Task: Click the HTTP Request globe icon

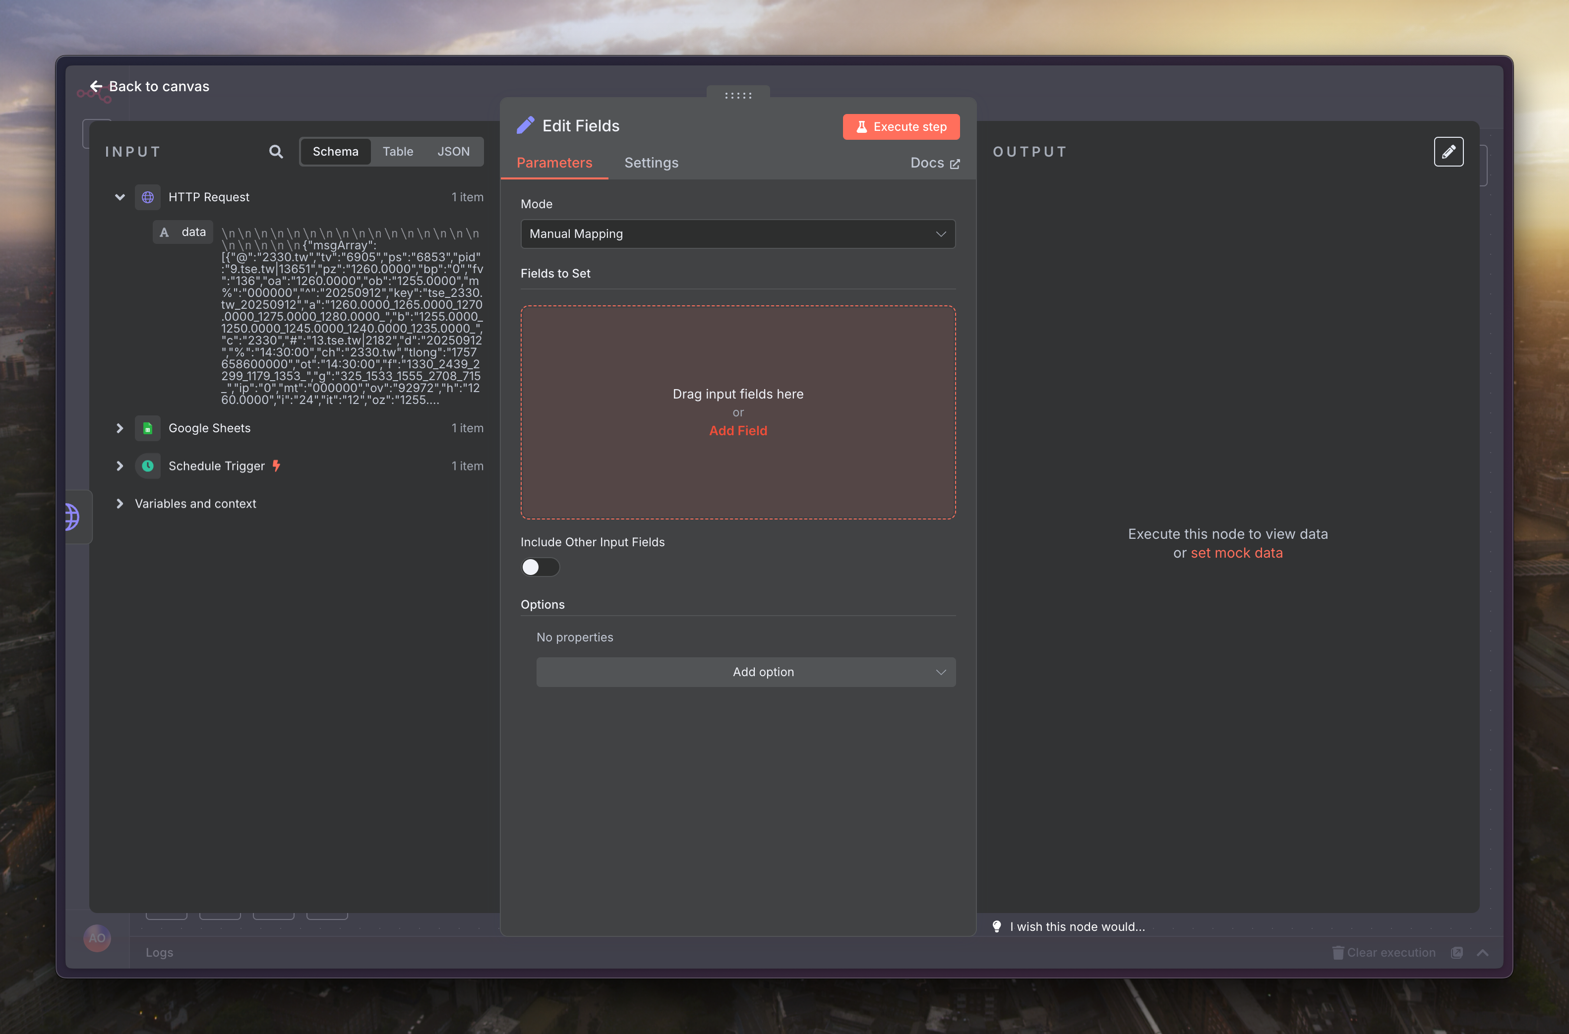Action: (148, 197)
